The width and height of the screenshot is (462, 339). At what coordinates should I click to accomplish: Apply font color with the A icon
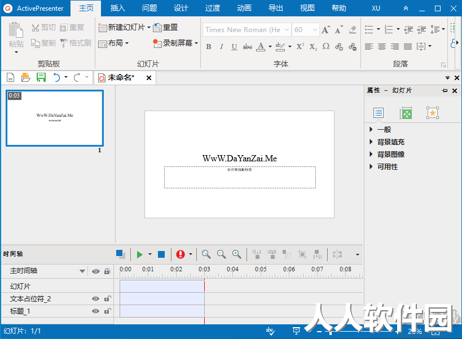coord(261,47)
